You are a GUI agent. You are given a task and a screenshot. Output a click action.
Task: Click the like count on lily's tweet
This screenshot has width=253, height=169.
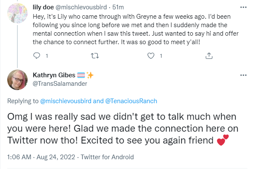coord(161,56)
